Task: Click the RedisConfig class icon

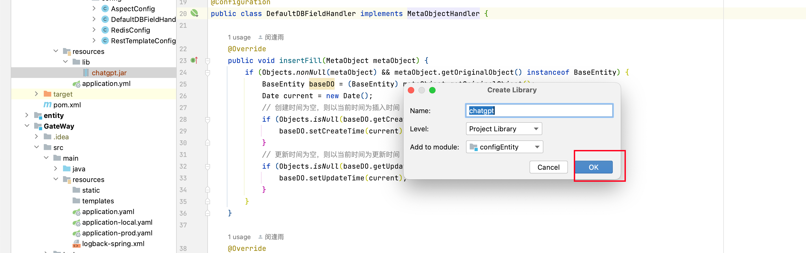Action: pos(105,30)
